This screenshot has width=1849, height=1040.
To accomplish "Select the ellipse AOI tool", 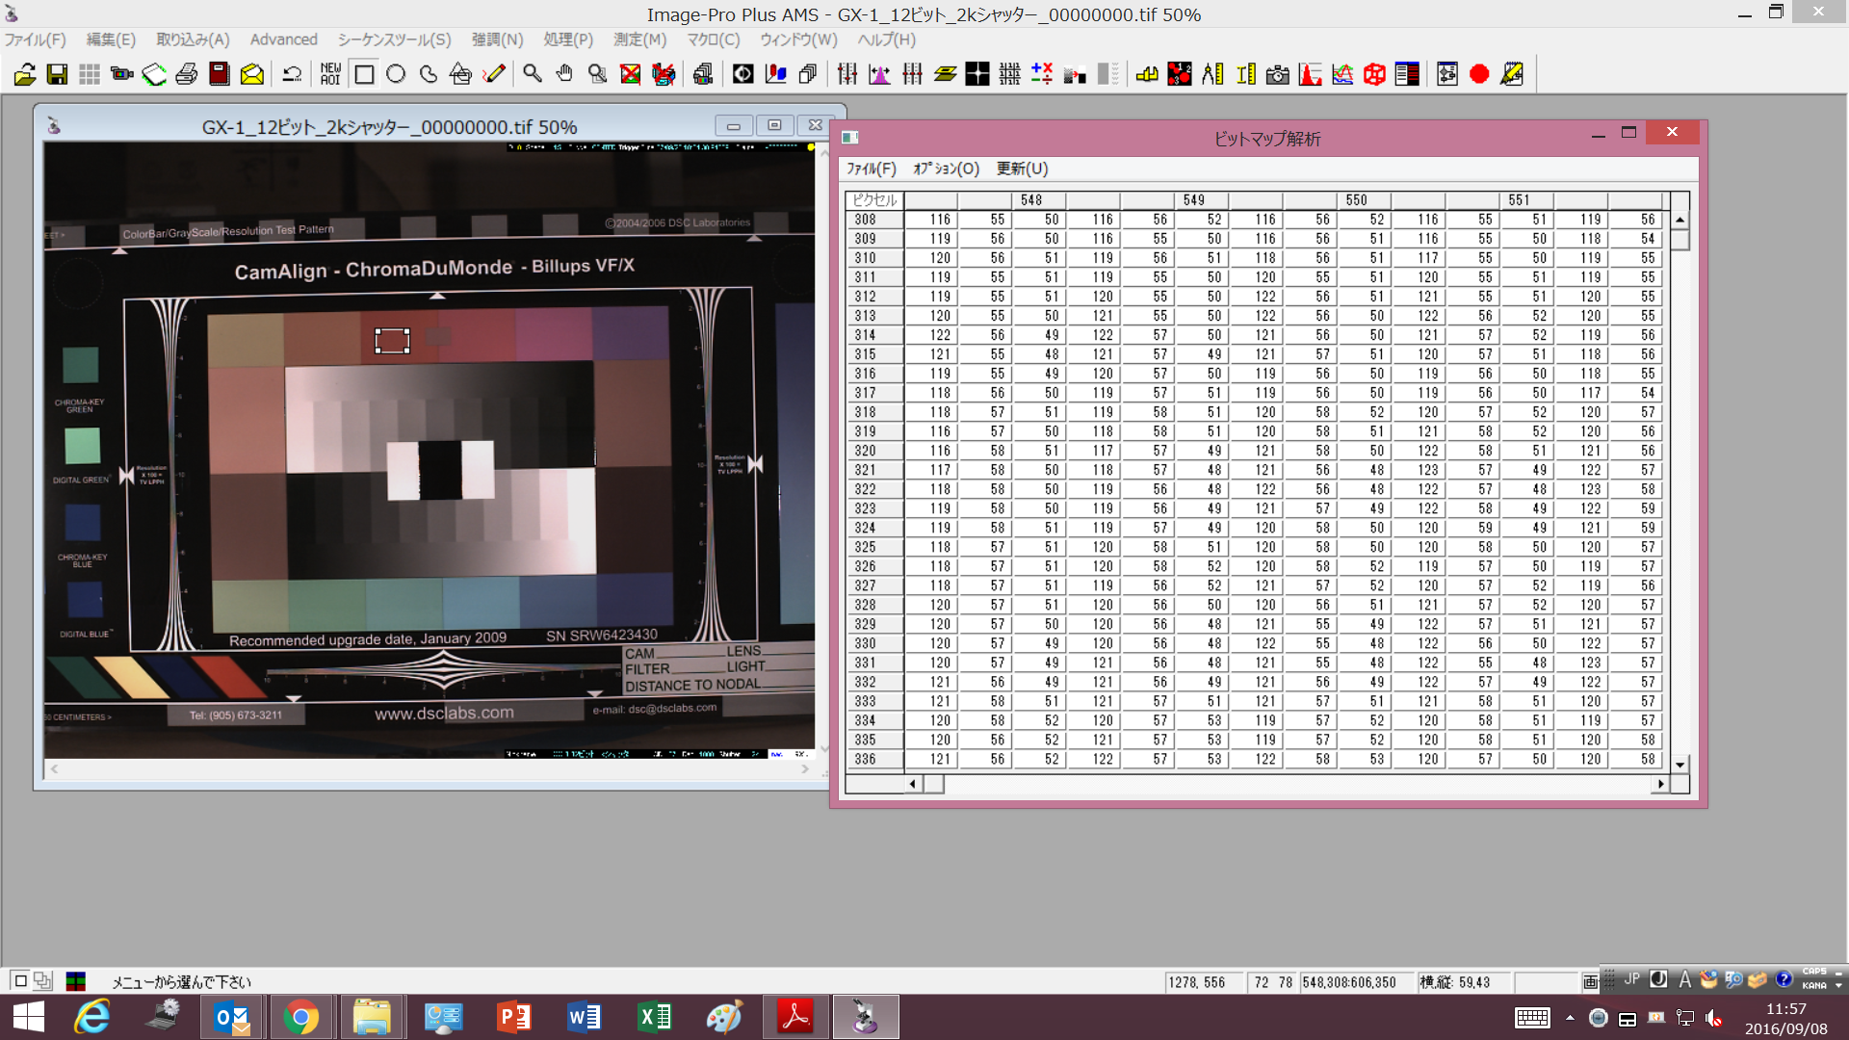I will tap(396, 74).
